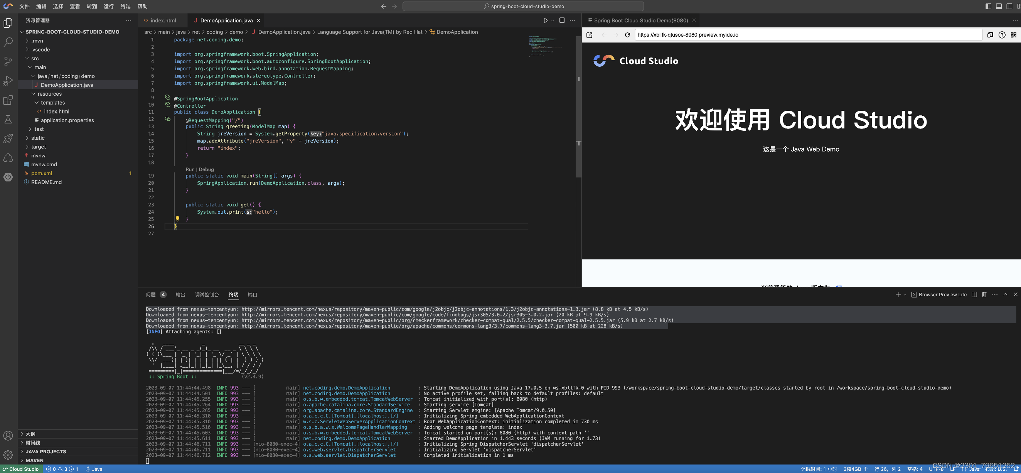Open preview in external browser

point(590,35)
